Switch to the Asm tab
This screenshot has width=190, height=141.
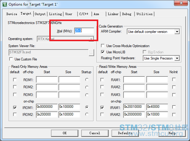(99, 14)
